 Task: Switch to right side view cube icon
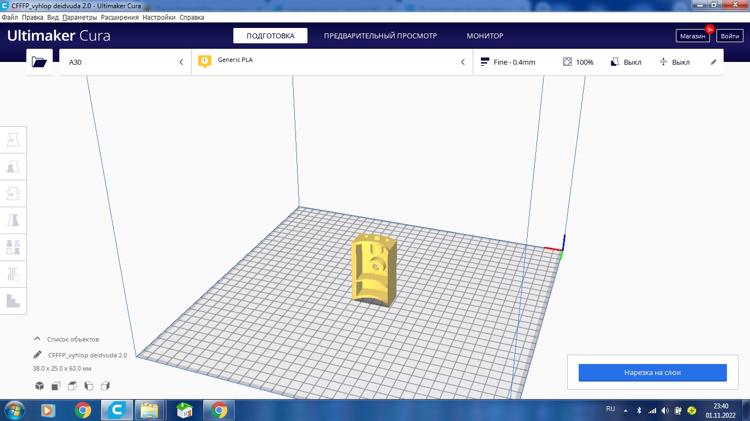tap(105, 386)
